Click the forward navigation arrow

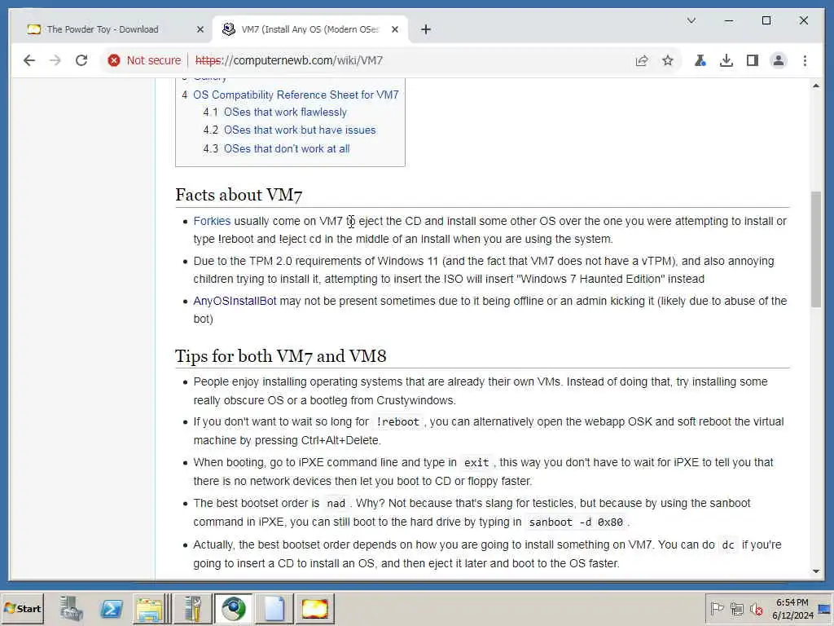[x=55, y=60]
